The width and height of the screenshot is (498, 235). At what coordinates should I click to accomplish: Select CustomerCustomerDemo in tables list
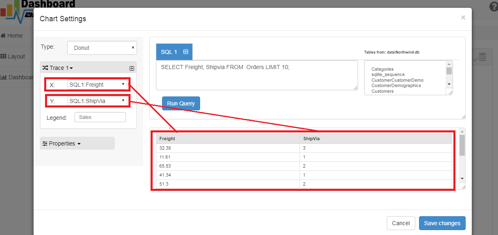[x=397, y=81]
